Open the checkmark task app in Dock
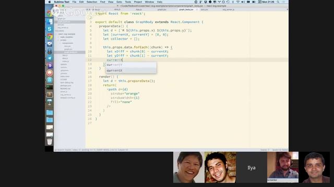Screen dimensions: 334x187 coord(50,44)
